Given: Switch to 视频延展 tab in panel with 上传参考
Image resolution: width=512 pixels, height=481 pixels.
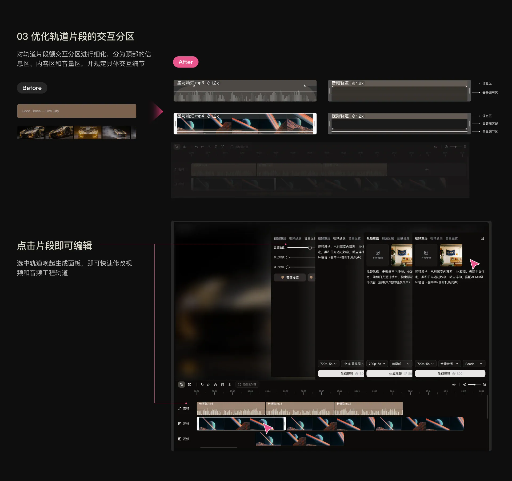Looking at the screenshot, I should (x=436, y=238).
